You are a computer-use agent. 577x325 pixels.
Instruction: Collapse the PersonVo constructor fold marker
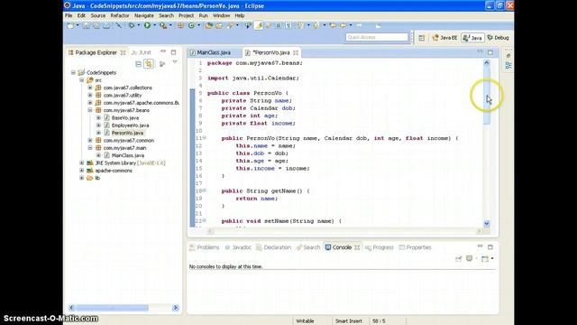coord(205,138)
